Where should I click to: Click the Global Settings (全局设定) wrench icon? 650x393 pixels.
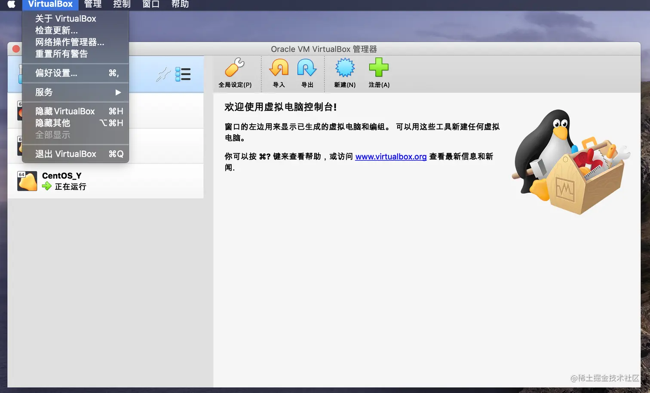tap(235, 68)
